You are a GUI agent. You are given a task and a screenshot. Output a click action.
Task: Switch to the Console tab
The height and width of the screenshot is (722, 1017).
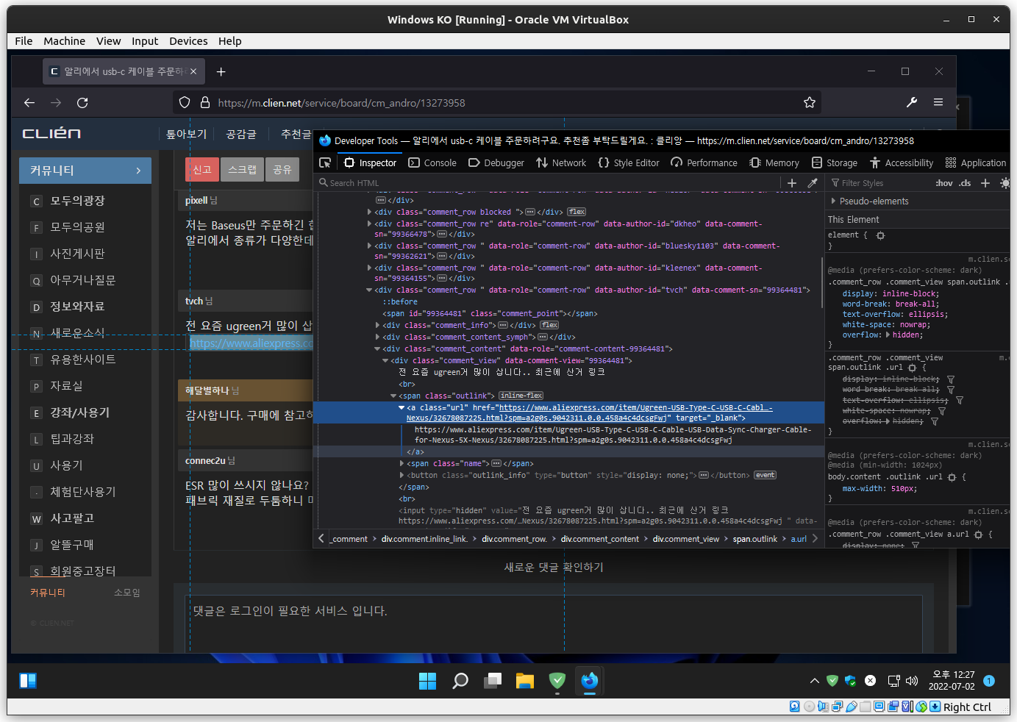tap(432, 162)
